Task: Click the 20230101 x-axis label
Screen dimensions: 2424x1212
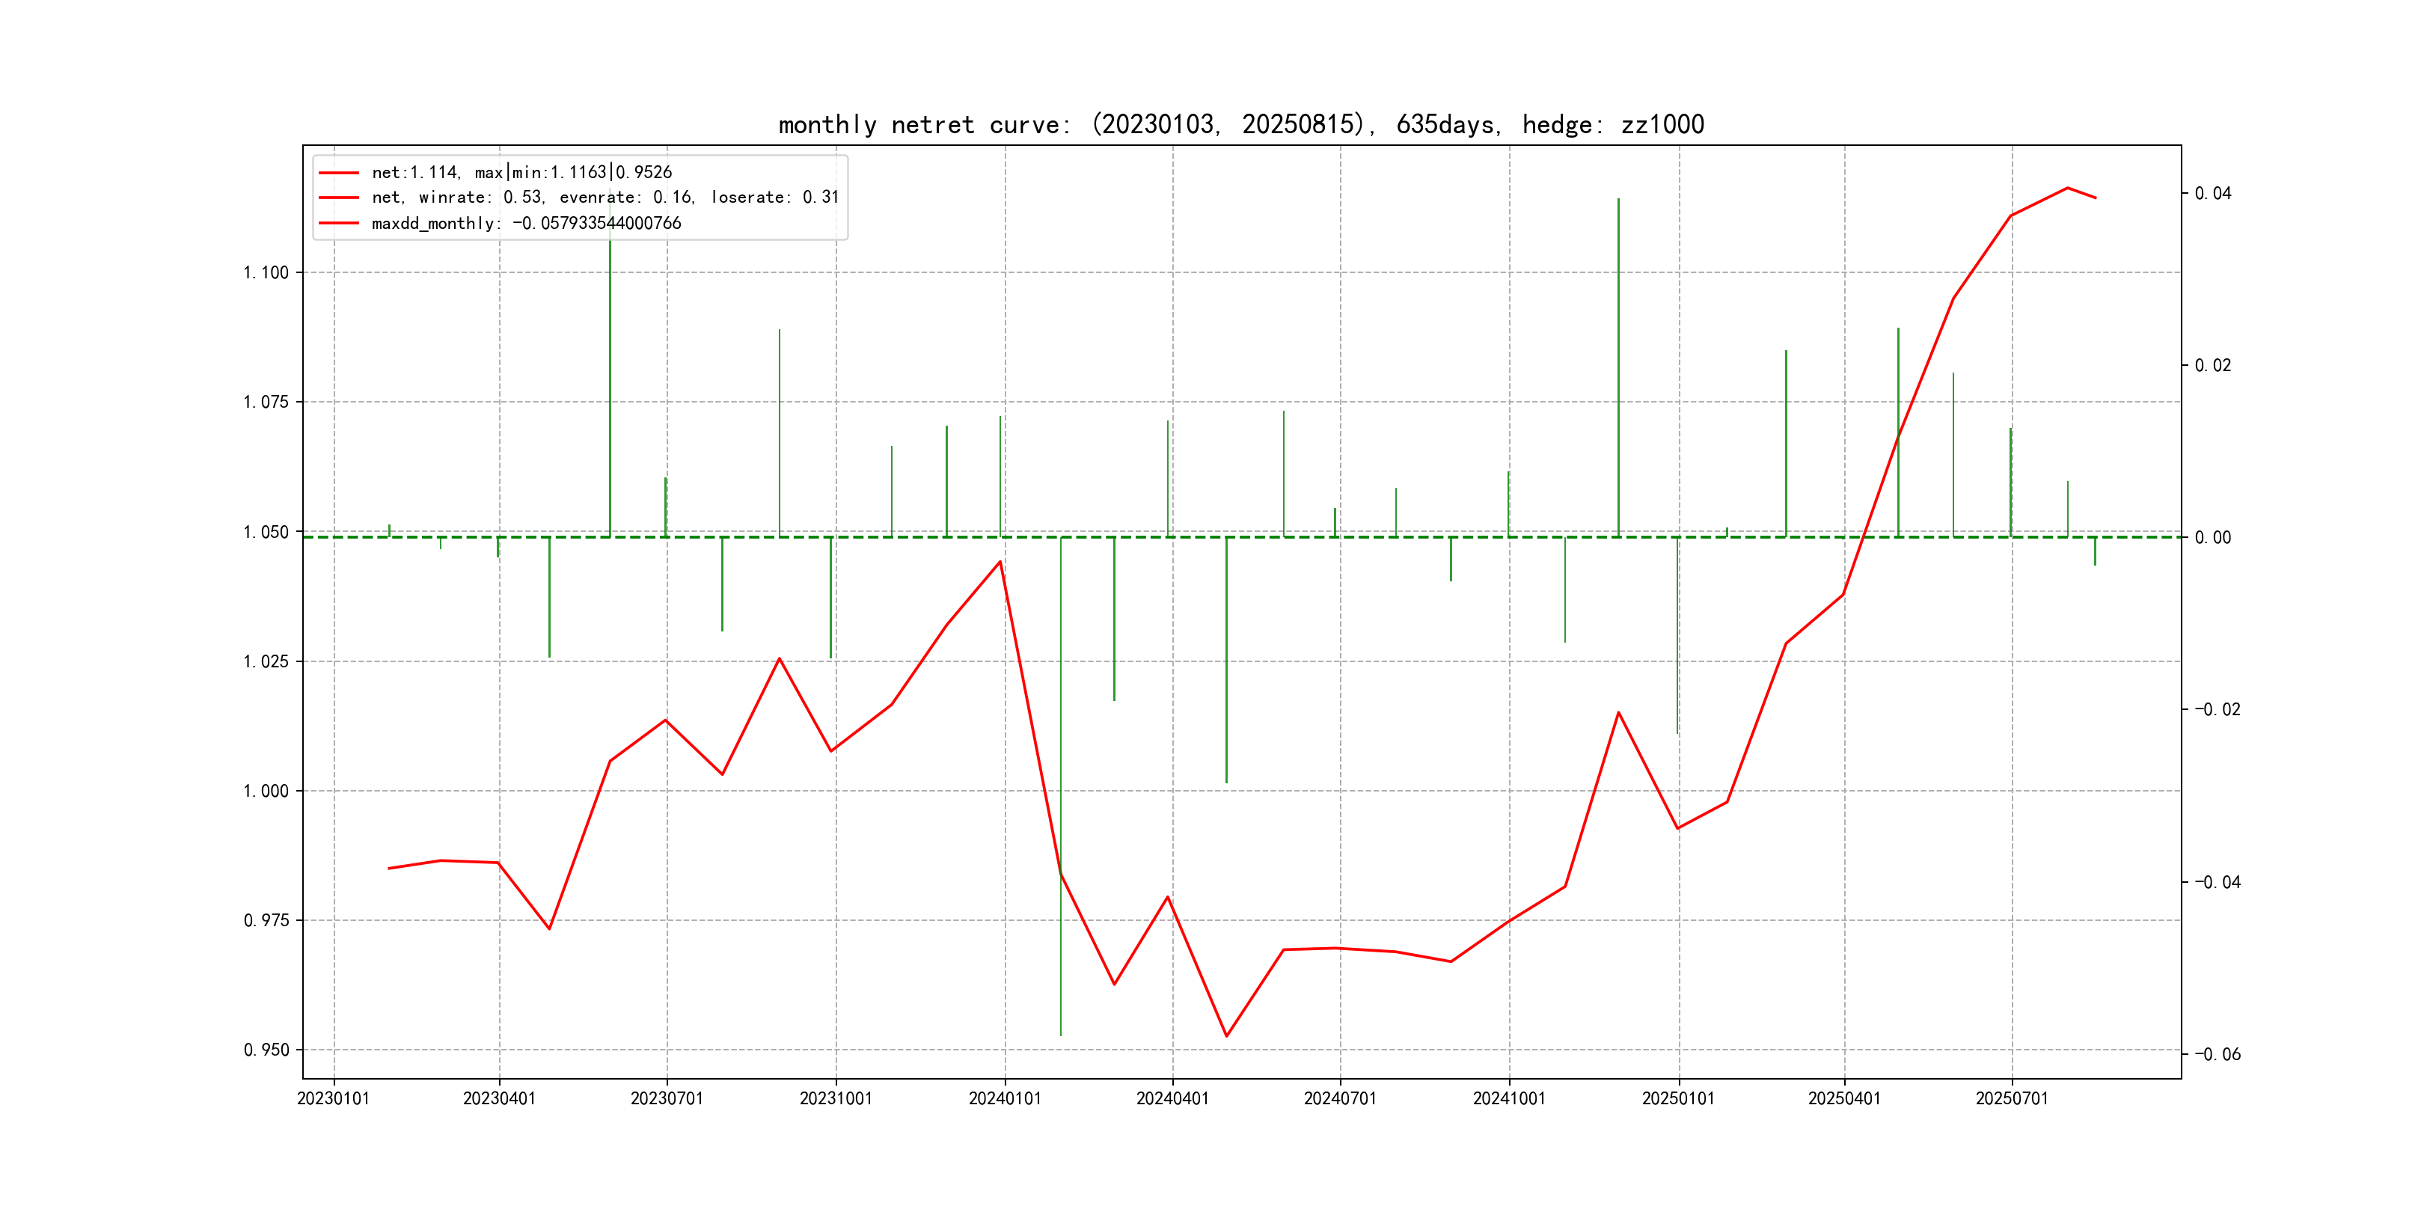Action: tap(333, 1099)
